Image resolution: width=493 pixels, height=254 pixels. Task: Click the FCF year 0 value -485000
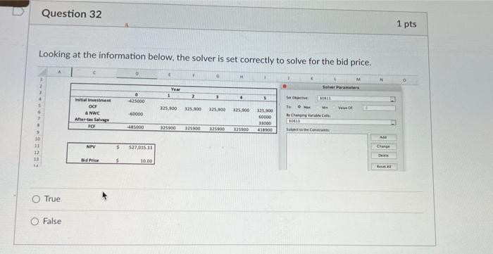135,127
